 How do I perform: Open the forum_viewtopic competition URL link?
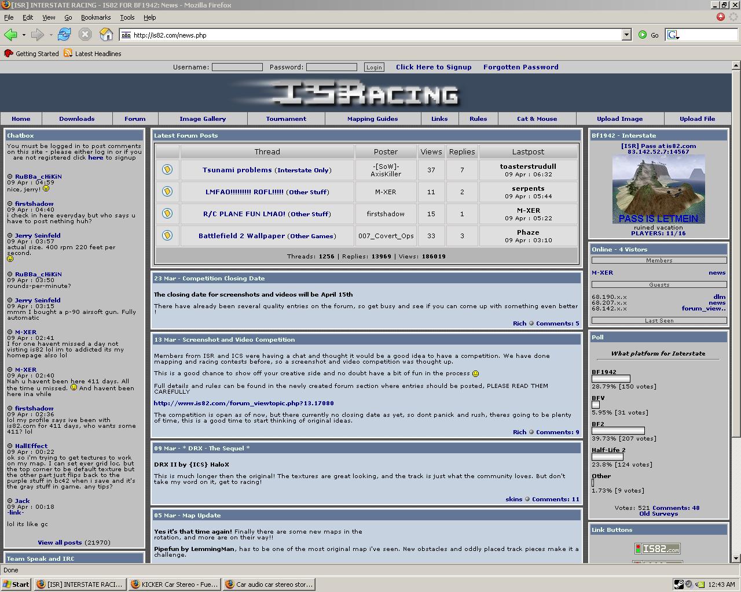(244, 403)
